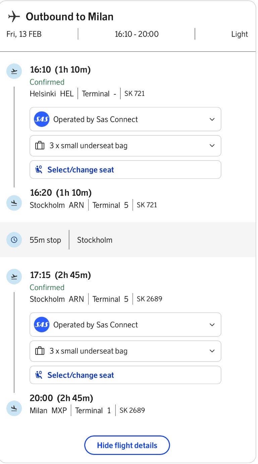The image size is (258, 464).
Task: Click the Light fare label
Action: (x=239, y=34)
